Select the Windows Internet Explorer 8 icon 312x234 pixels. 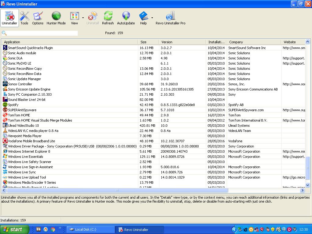point(5,151)
